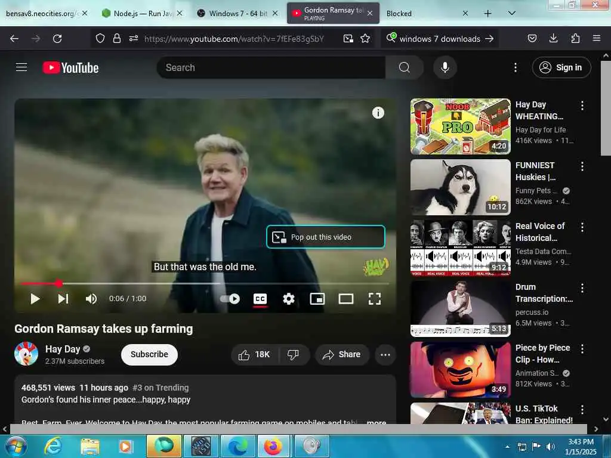Skip to the next video
611x458 pixels.
tap(63, 299)
